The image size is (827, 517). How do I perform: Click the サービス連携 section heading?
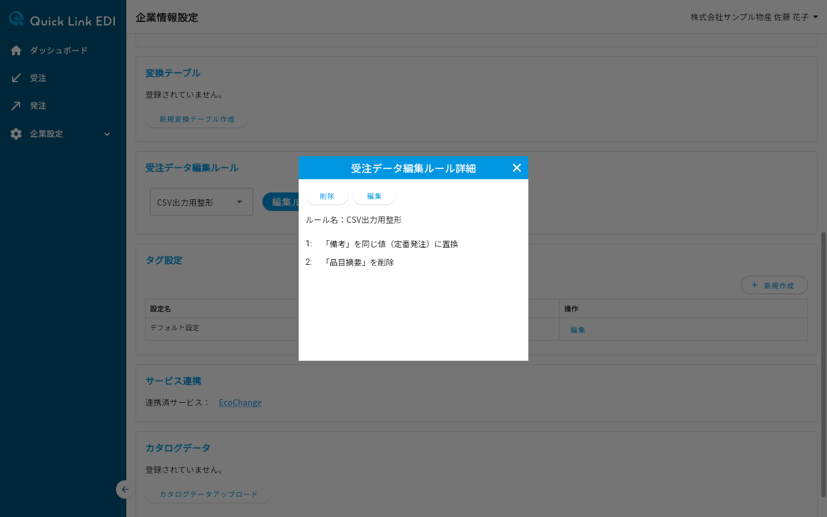coord(173,381)
